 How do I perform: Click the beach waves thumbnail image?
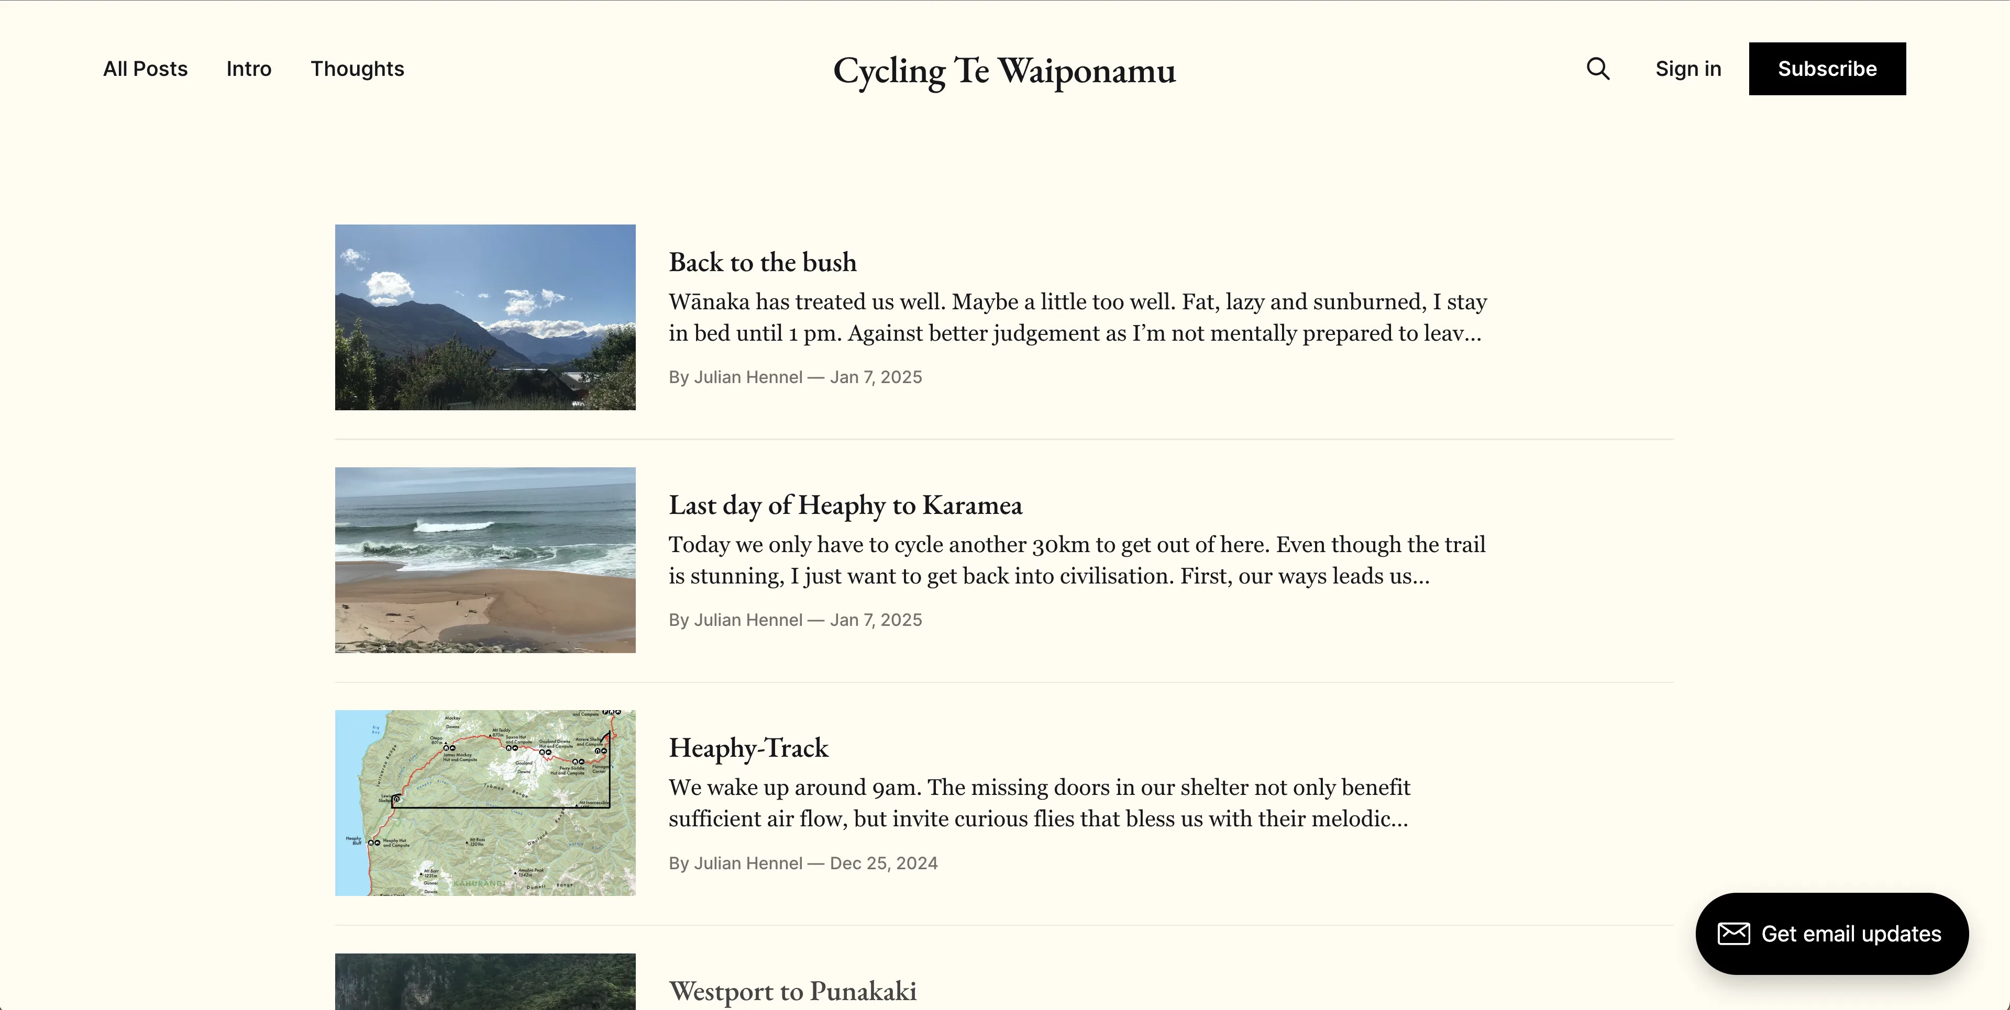(485, 560)
